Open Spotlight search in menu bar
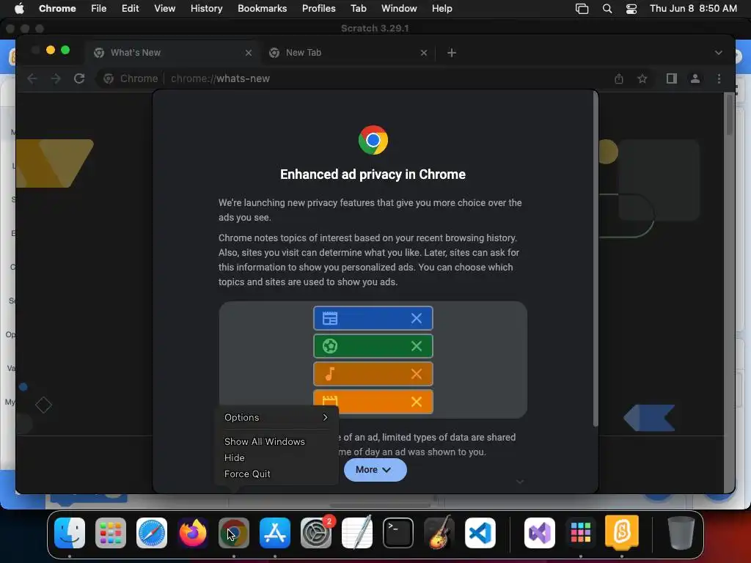Viewport: 751px width, 563px height. tap(607, 9)
